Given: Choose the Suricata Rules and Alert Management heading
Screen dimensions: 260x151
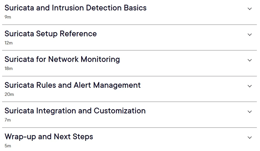Looking at the screenshot, I should pos(73,85).
